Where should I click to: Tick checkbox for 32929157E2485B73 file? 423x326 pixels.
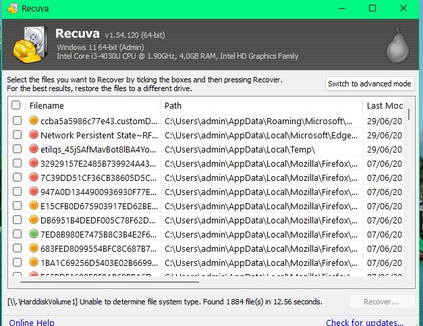click(18, 163)
